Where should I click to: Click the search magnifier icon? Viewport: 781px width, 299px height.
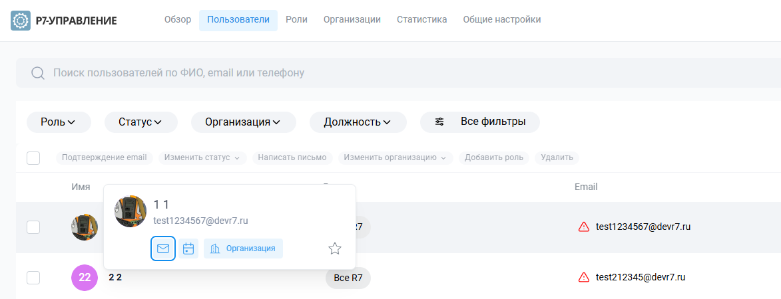coord(39,73)
